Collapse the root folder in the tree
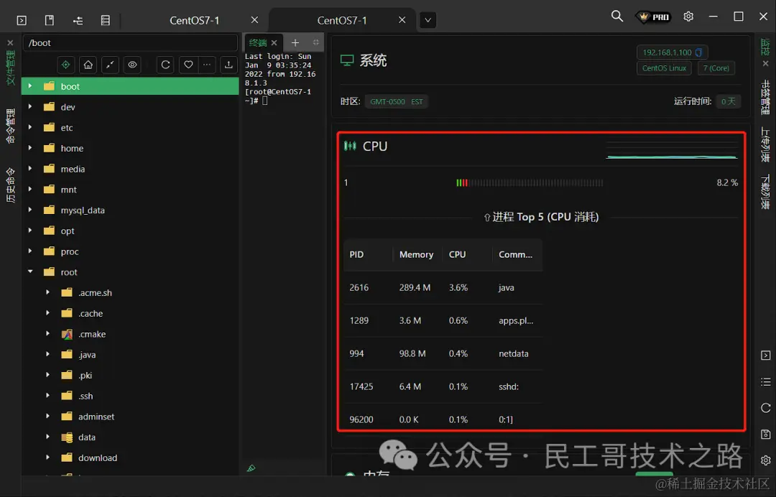 [29, 271]
